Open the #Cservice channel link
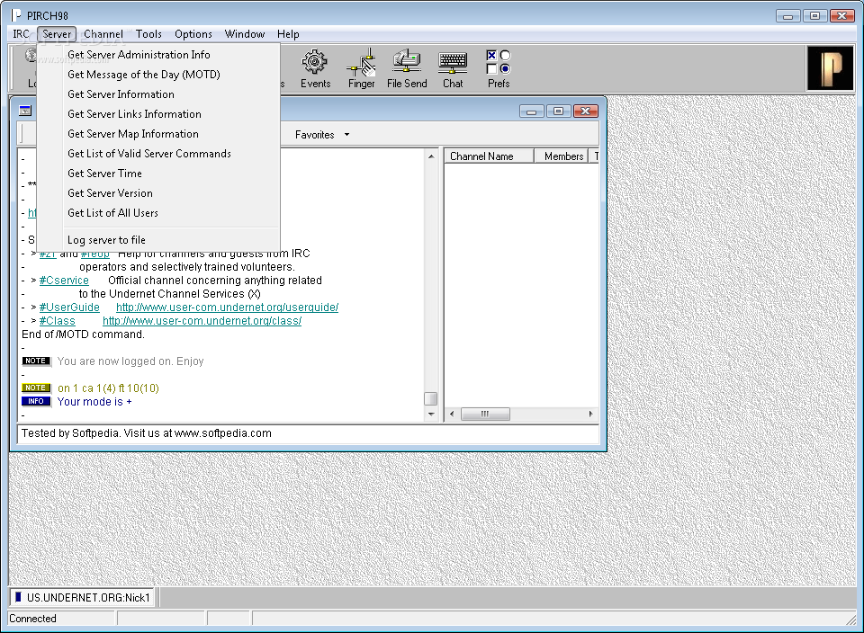The height and width of the screenshot is (633, 864). tap(64, 281)
